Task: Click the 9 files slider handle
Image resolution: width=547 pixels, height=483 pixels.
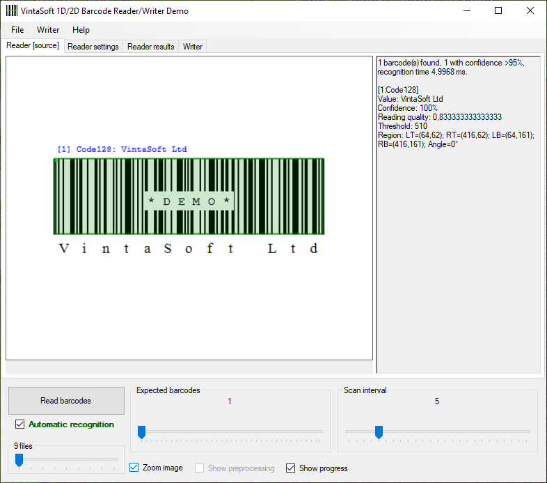Action: click(x=19, y=459)
